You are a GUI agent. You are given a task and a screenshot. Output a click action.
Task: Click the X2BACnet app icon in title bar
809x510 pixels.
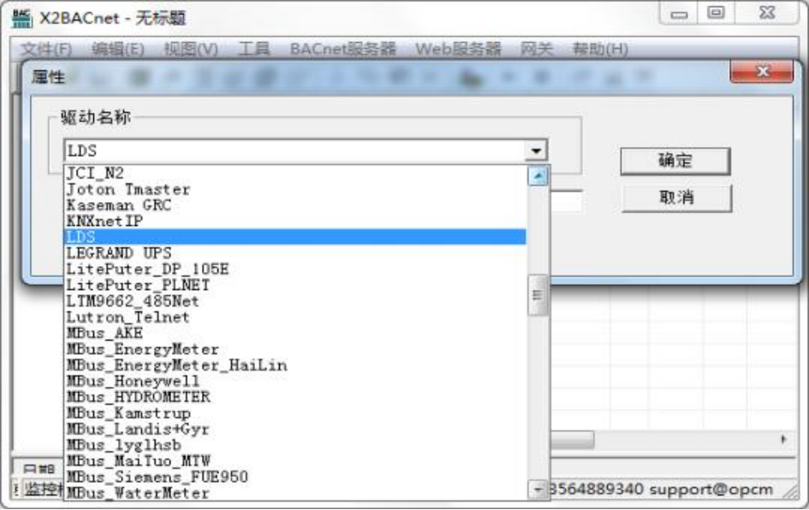click(x=21, y=18)
